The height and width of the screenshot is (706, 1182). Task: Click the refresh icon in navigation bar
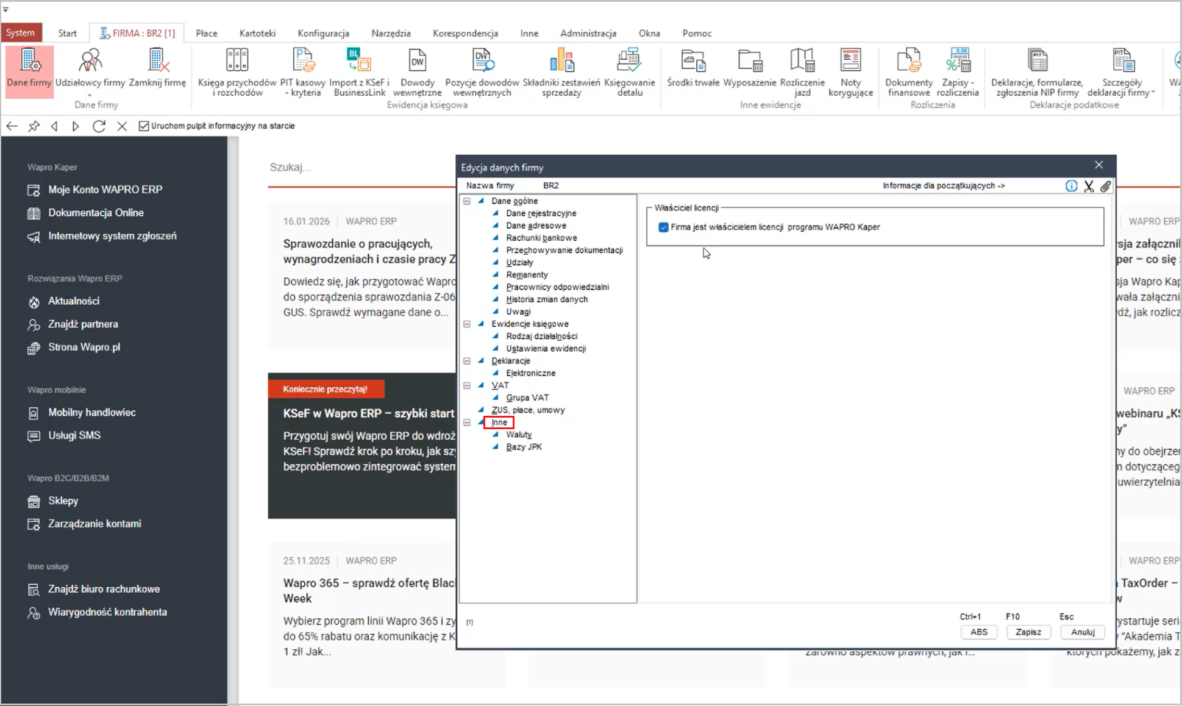click(99, 126)
